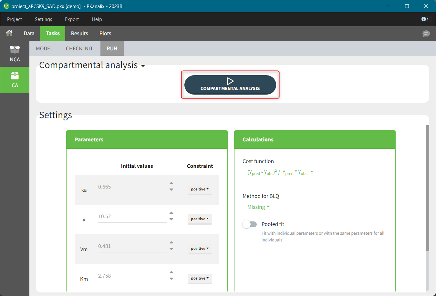Open the comments chat bubble icon
The width and height of the screenshot is (436, 296).
(426, 34)
